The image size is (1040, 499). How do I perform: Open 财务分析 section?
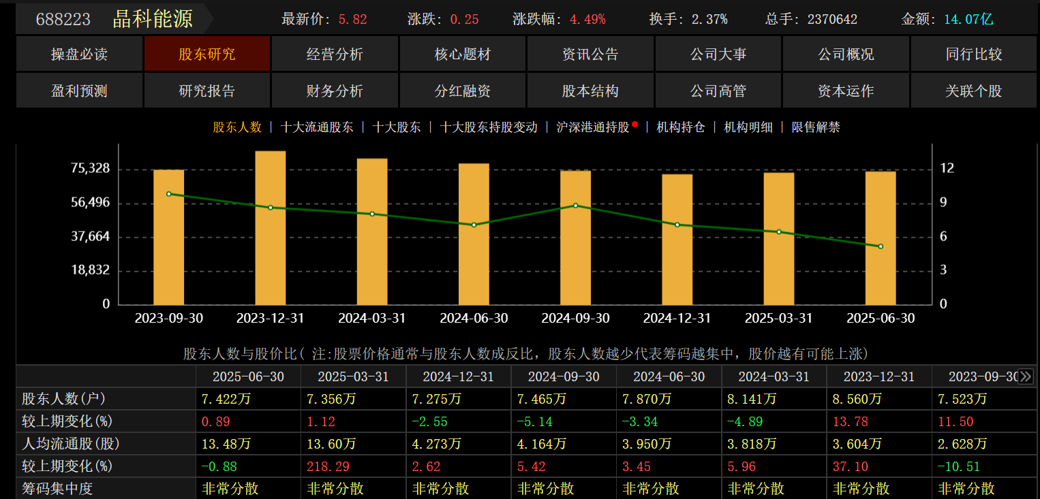click(x=335, y=91)
